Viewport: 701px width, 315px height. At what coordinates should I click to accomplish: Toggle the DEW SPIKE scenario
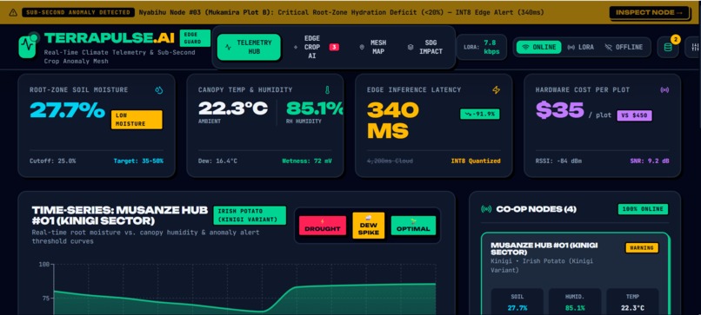[x=369, y=226]
